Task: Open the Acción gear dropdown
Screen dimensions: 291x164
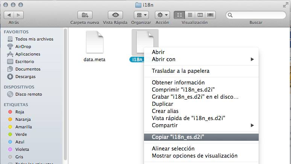Action: click(x=162, y=15)
